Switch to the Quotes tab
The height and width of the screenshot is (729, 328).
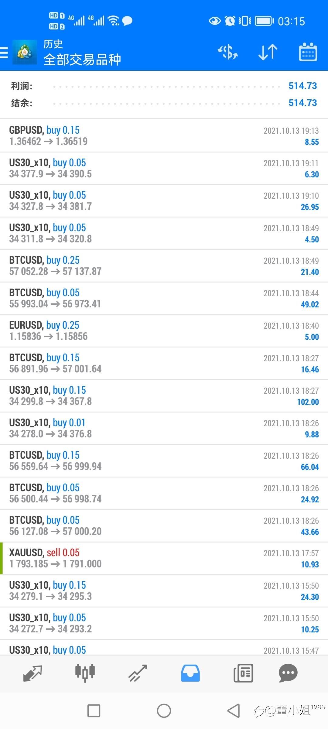tap(32, 673)
